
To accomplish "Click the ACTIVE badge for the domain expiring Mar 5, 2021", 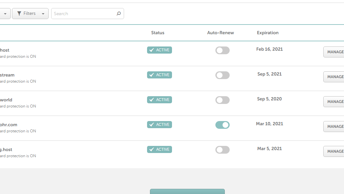I will tap(159, 149).
